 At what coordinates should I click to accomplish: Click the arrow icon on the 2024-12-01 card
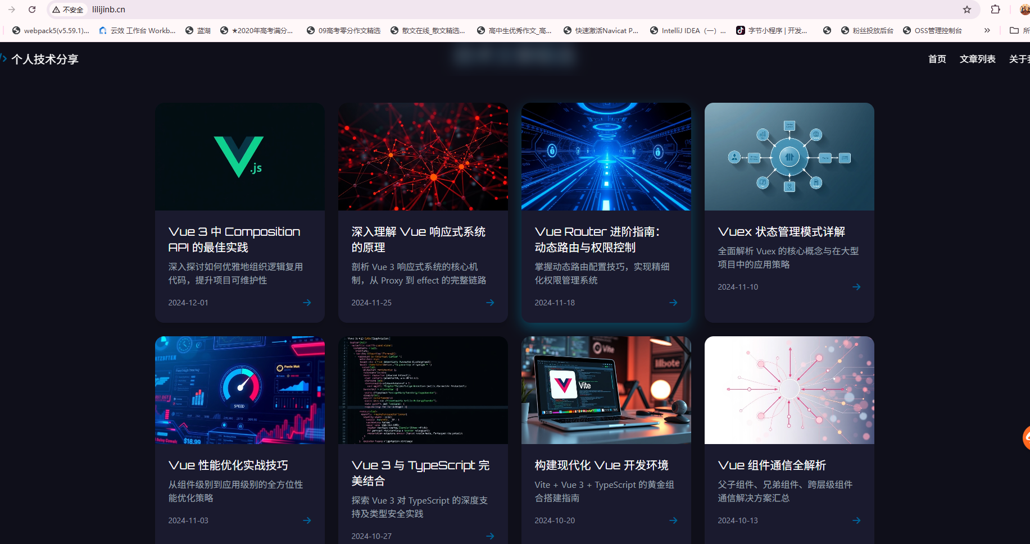pos(307,303)
